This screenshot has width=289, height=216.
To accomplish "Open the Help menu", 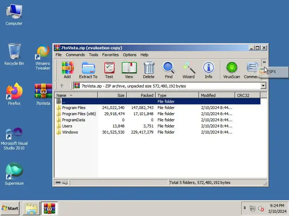I will pos(144,55).
